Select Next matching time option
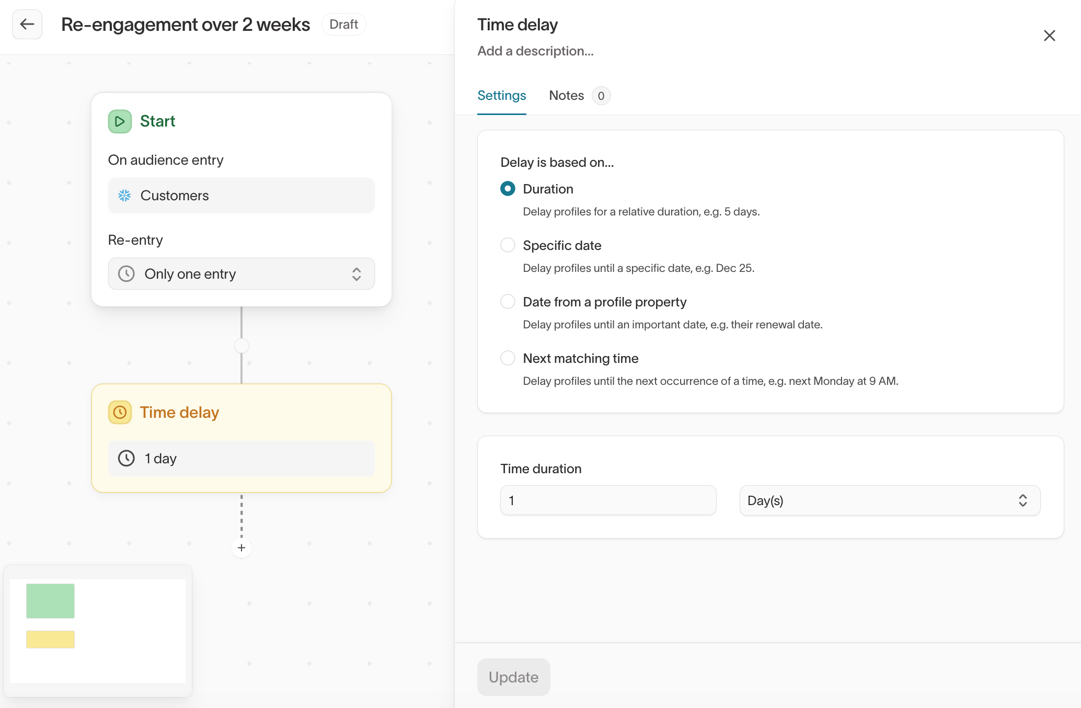Viewport: 1081px width, 708px height. pos(508,358)
